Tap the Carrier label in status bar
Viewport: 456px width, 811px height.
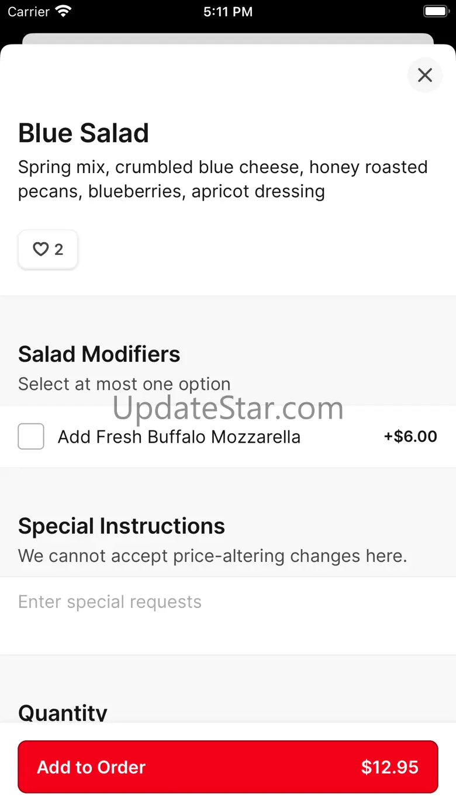tap(29, 12)
